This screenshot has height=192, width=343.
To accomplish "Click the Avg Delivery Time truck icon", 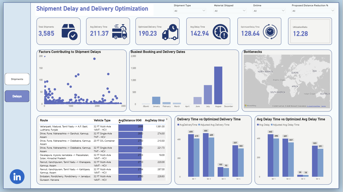I will coord(120,32).
